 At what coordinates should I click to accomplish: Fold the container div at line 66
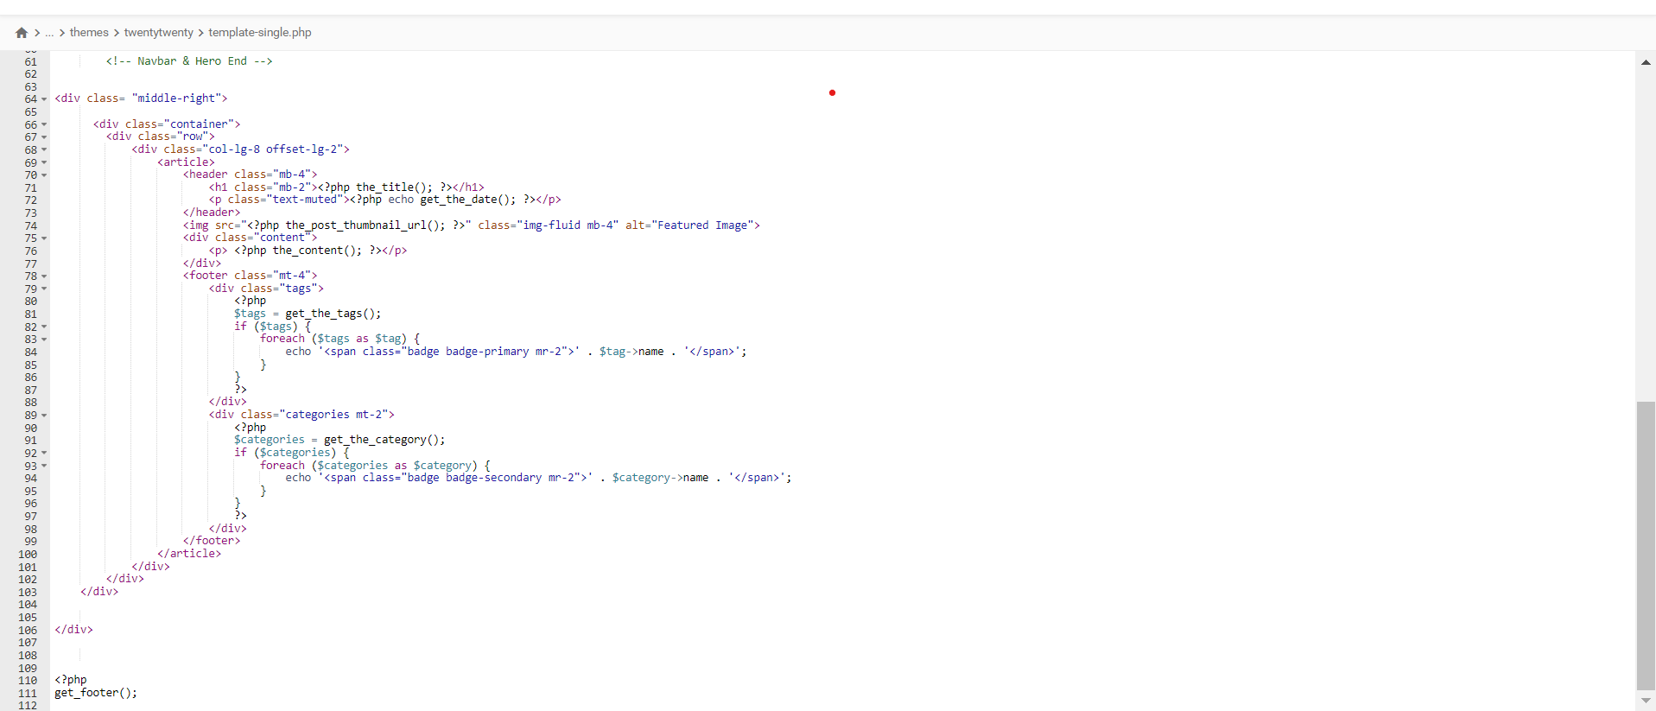coord(44,124)
